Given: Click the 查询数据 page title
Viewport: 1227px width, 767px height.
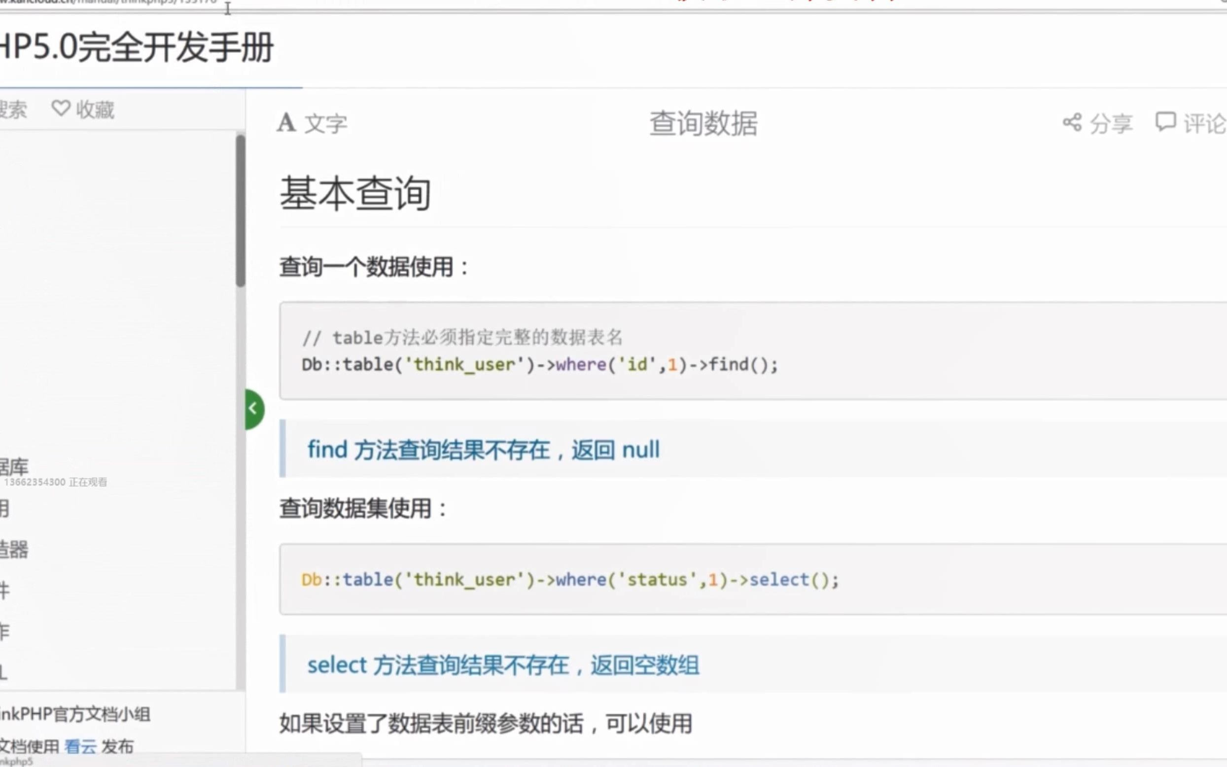Looking at the screenshot, I should coord(703,123).
